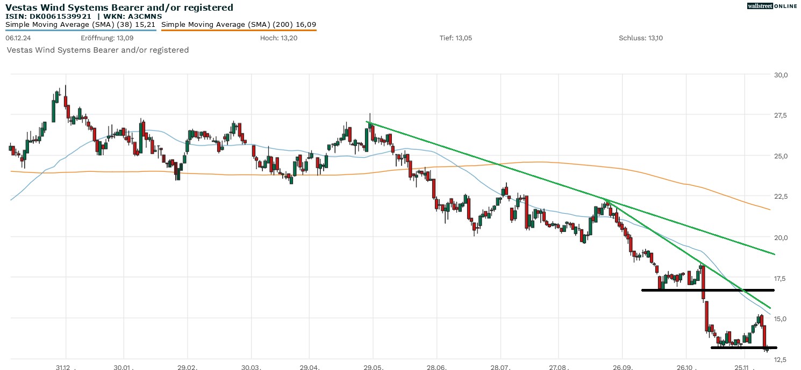The image size is (801, 370).
Task: Click the Tief 13,05 value
Action: point(455,38)
